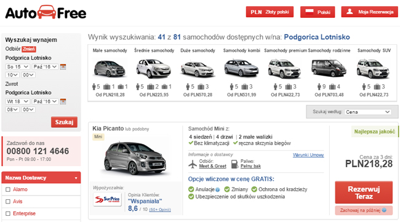Click the Samochody kombi category label
This screenshot has height=222, width=400.
point(242,50)
